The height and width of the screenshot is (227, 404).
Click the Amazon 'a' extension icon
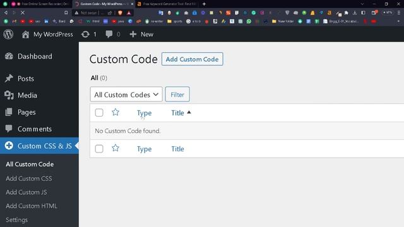(x=330, y=13)
